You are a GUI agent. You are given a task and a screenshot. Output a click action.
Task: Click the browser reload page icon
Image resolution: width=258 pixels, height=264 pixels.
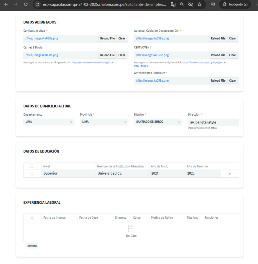pyautogui.click(x=26, y=5)
